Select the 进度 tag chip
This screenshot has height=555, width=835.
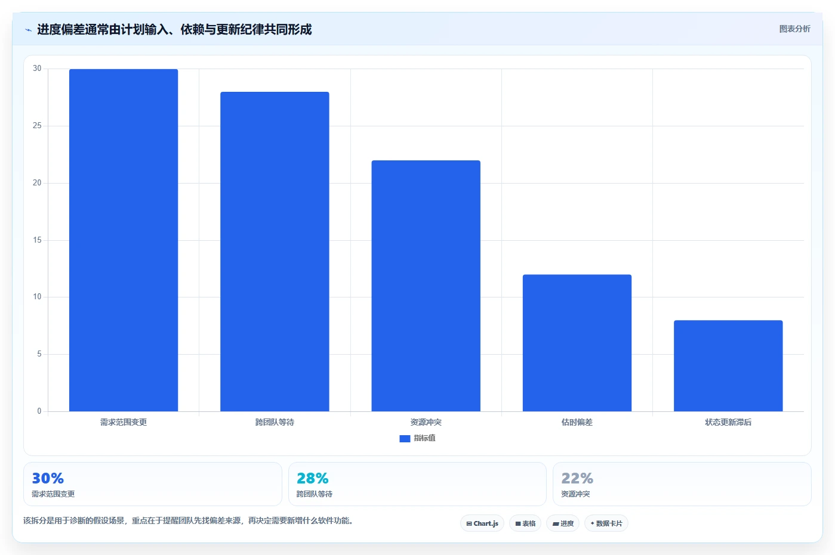(563, 523)
